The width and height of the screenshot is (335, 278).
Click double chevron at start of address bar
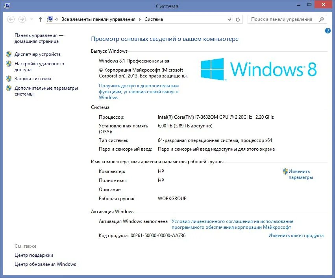click(57, 19)
